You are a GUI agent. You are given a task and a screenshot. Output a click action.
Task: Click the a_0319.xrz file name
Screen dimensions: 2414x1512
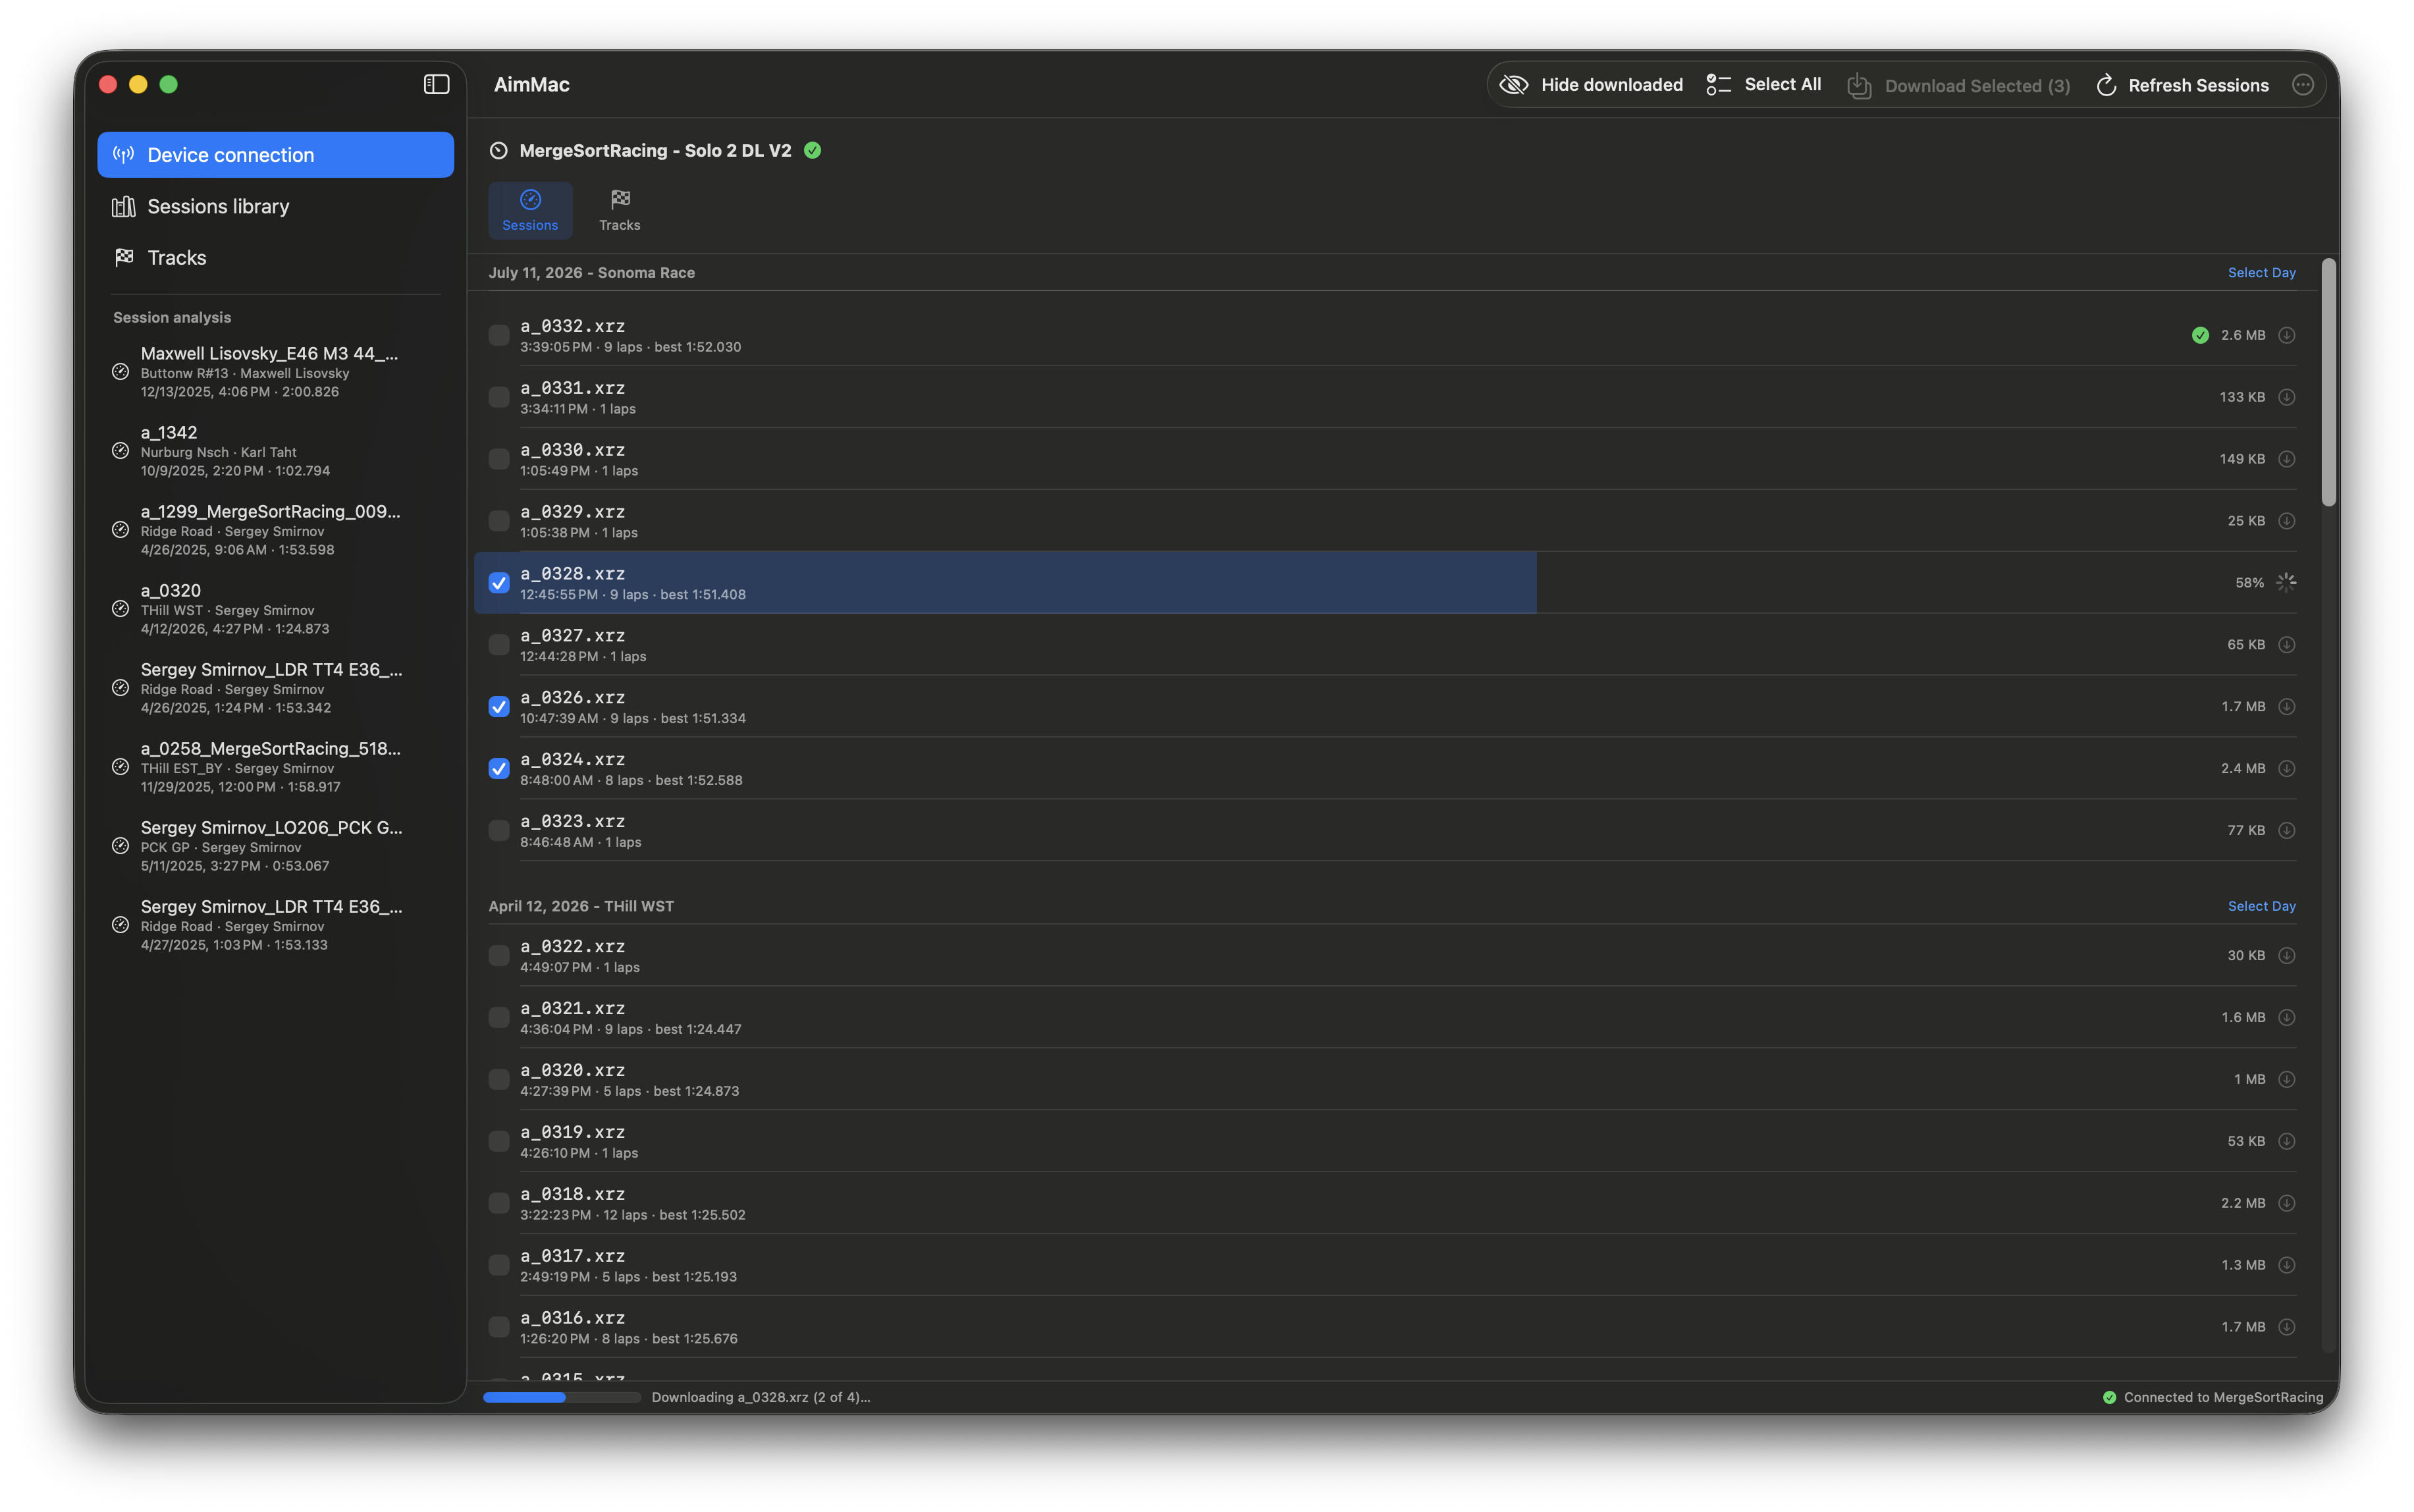point(572,1132)
